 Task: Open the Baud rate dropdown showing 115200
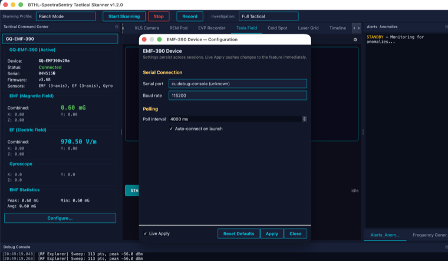[238, 95]
